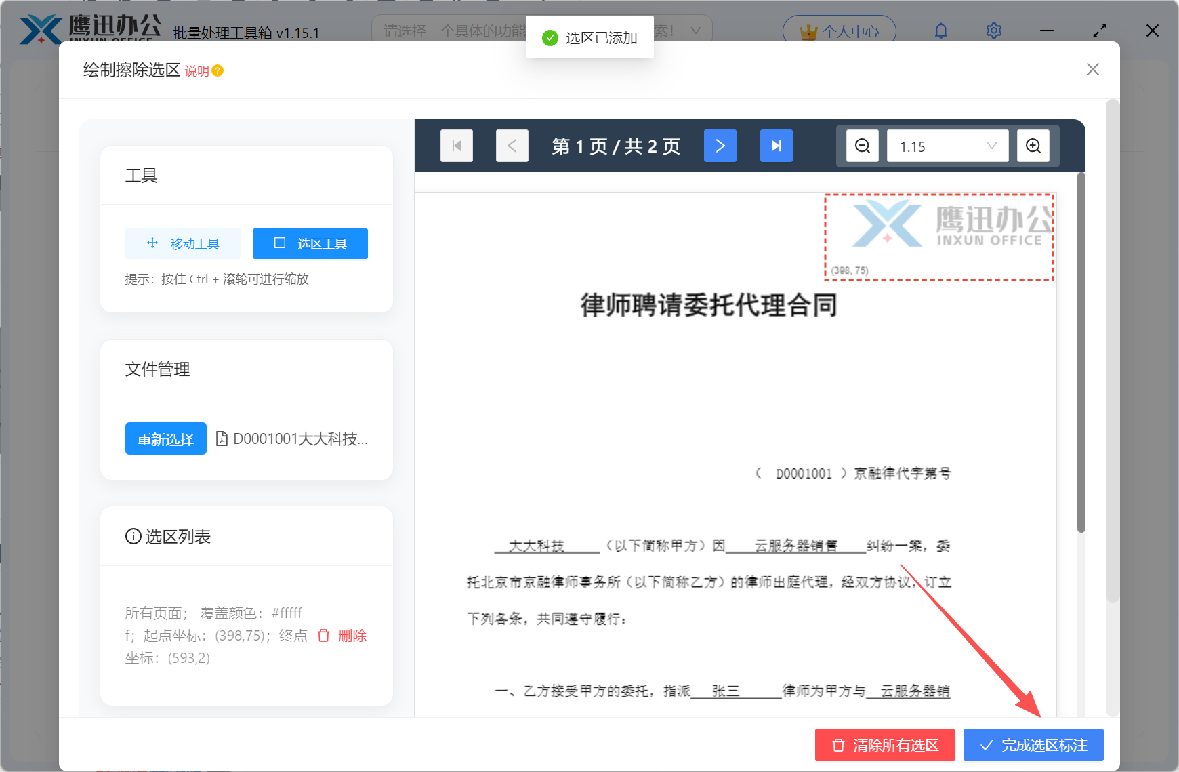The height and width of the screenshot is (772, 1179).
Task: Jump to the first page of the document
Action: [x=457, y=146]
